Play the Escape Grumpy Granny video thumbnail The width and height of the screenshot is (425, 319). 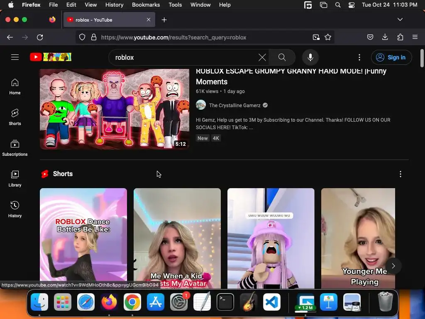coord(115,109)
